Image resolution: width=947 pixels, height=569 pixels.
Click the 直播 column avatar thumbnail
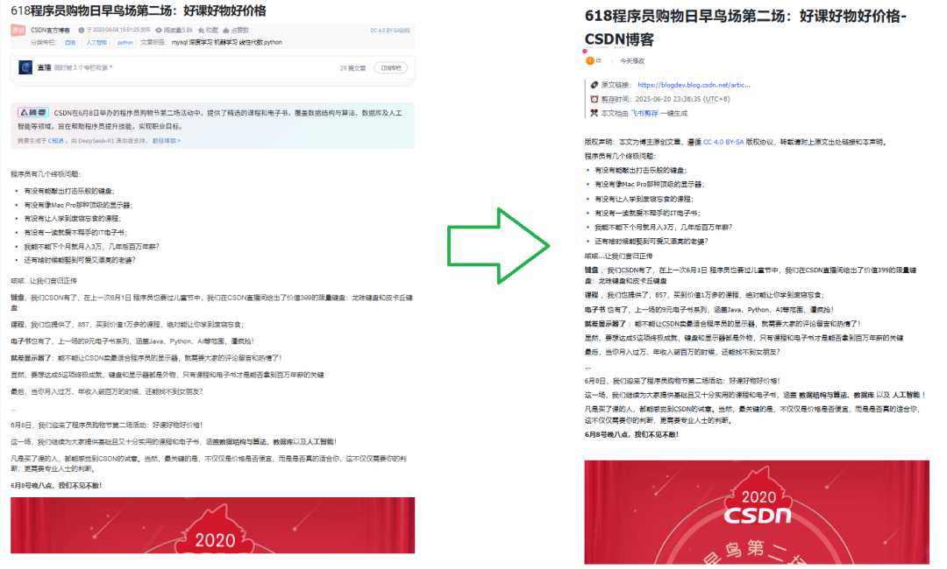[25, 67]
